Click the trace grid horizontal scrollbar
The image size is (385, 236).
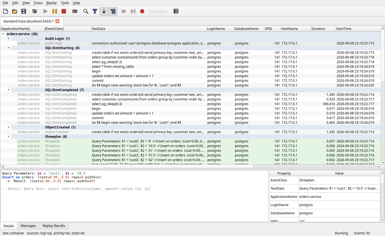[190, 166]
